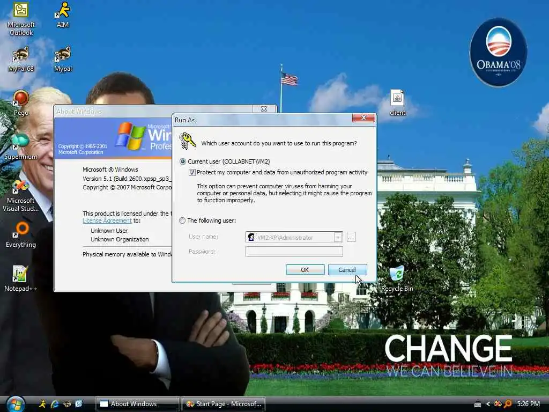Viewport: 549px width, 412px height.
Task: Expand hidden system tray icons arrow
Action: (488, 404)
